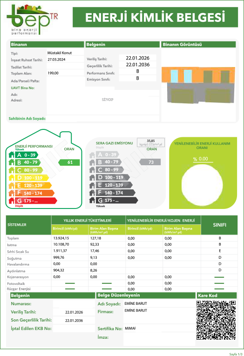Click the green 61 ORAN indicator arrow
The width and height of the screenshot is (244, 356).
[69, 162]
